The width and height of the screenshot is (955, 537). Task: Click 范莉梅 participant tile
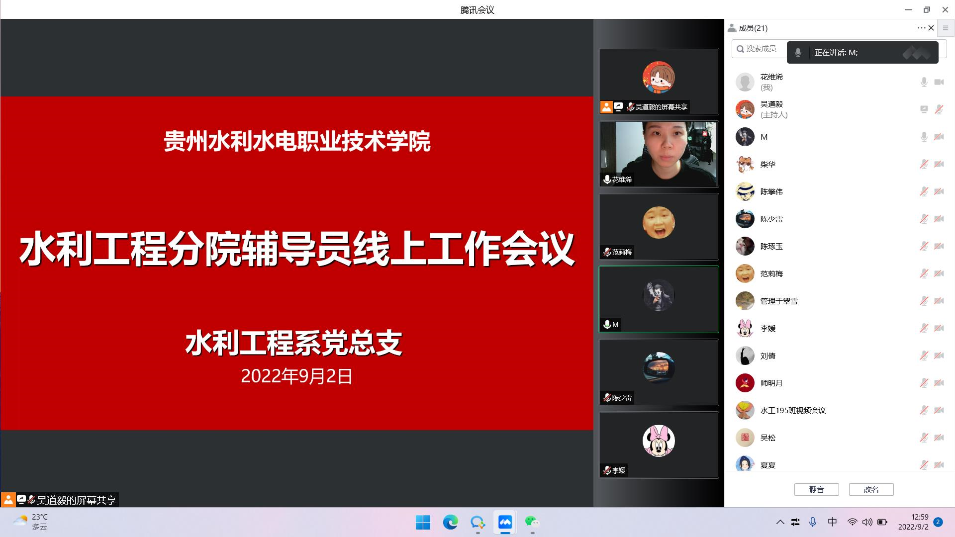coord(659,227)
